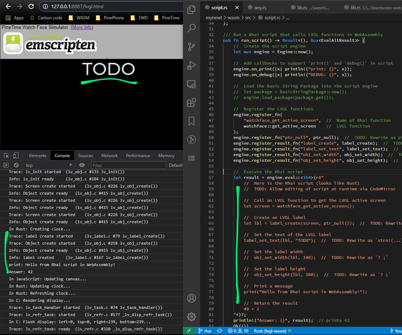Viewport: 402px width, 335px height.
Task: Follow the 'More info' link
Action: tap(82, 27)
